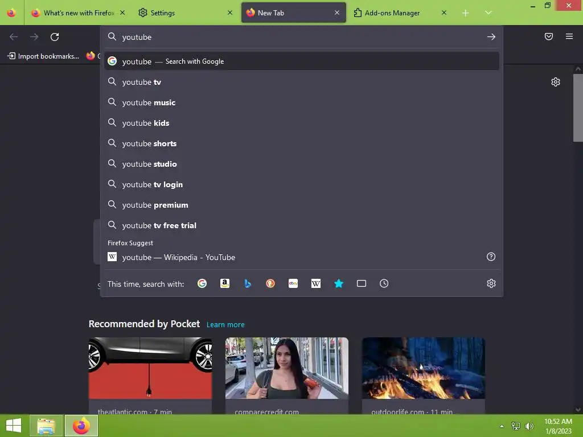Switch to the Settings tab
This screenshot has width=583, height=437.
[185, 13]
